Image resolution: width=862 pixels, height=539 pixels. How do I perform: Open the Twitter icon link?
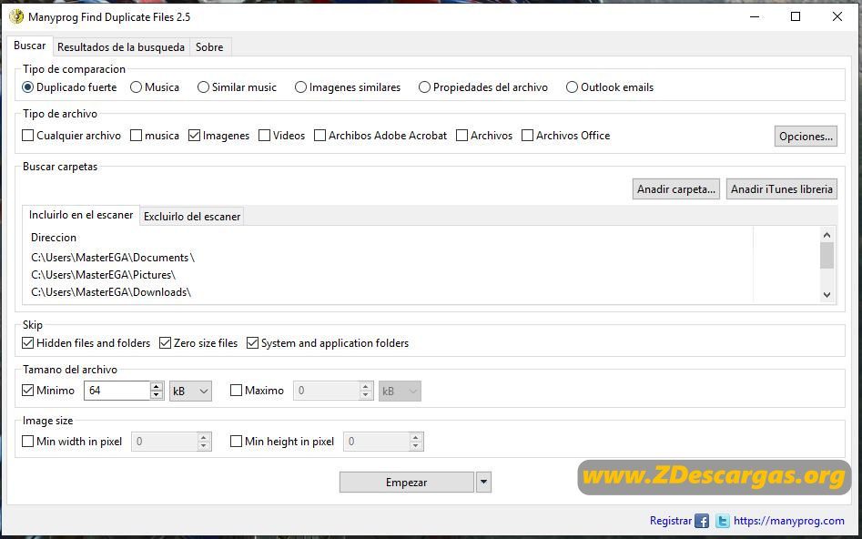click(723, 521)
